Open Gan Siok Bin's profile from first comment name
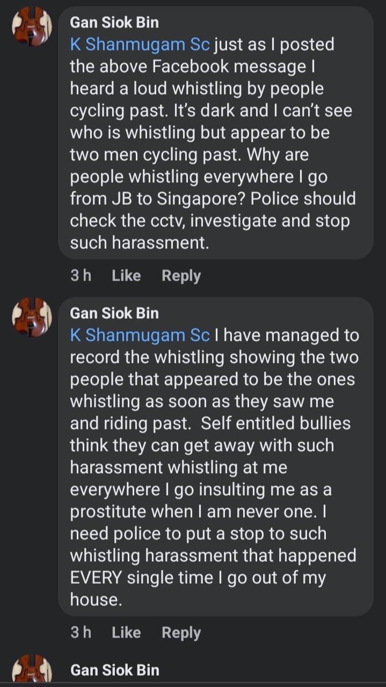Screen dimensions: 386x687 [114, 23]
